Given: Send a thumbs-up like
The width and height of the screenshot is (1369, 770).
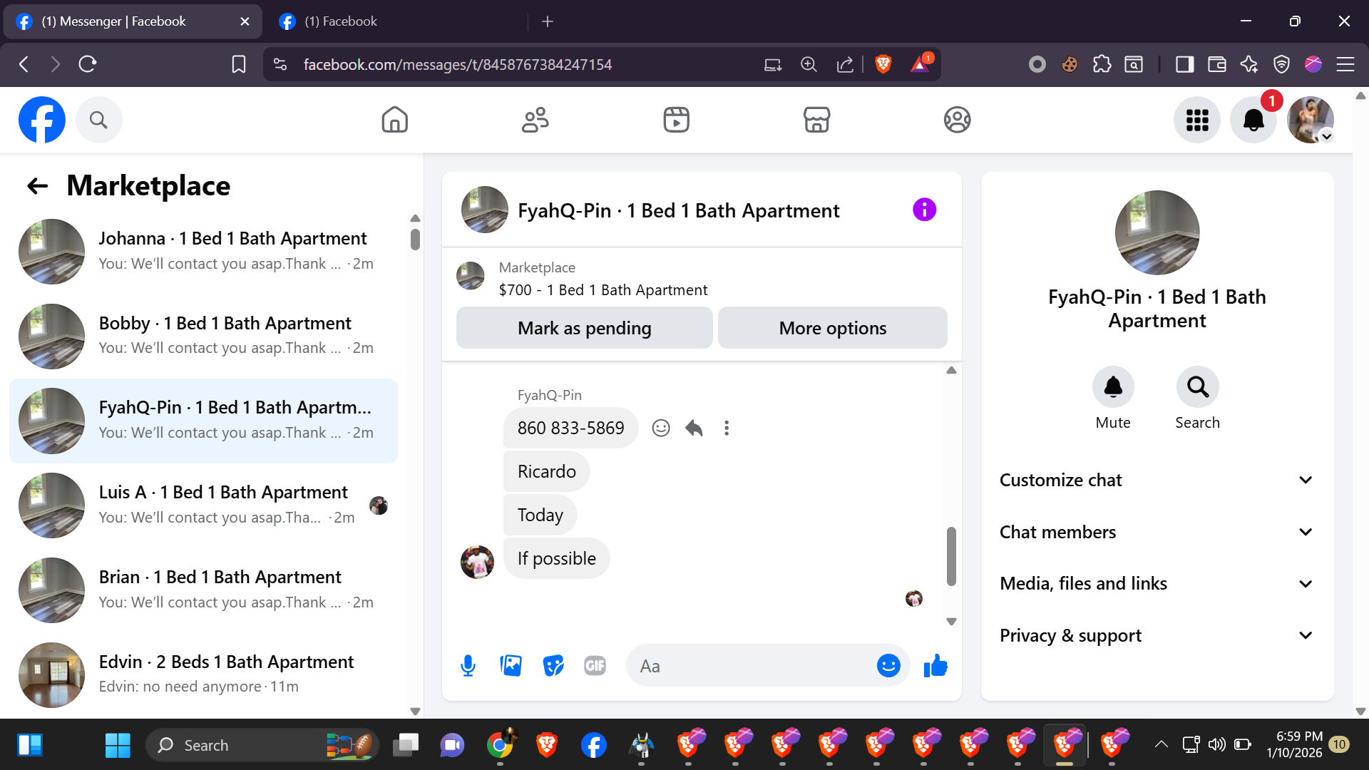Looking at the screenshot, I should (935, 666).
